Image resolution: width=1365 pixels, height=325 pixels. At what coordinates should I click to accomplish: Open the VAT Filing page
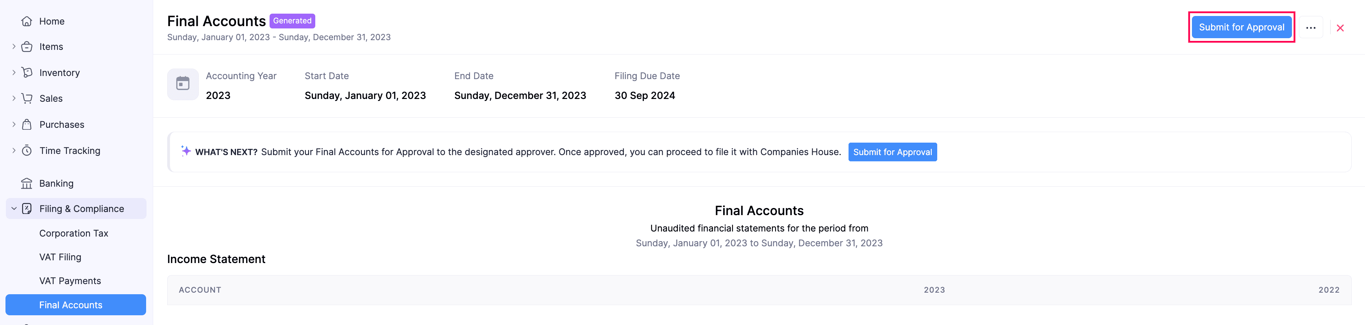tap(61, 257)
